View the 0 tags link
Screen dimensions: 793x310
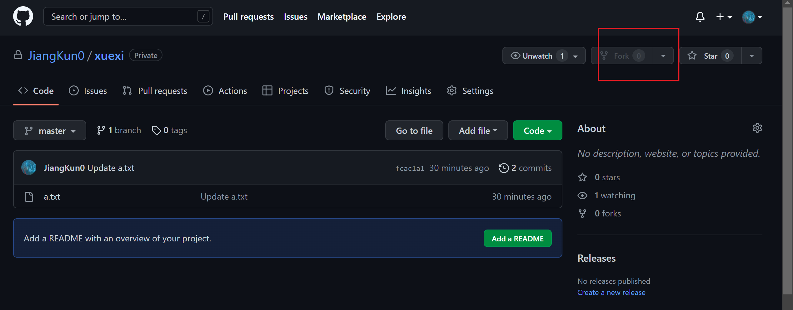point(169,130)
